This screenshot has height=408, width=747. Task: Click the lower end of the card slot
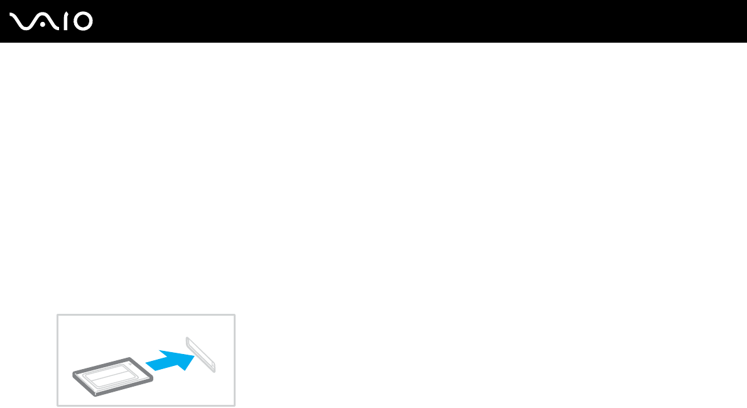click(212, 367)
